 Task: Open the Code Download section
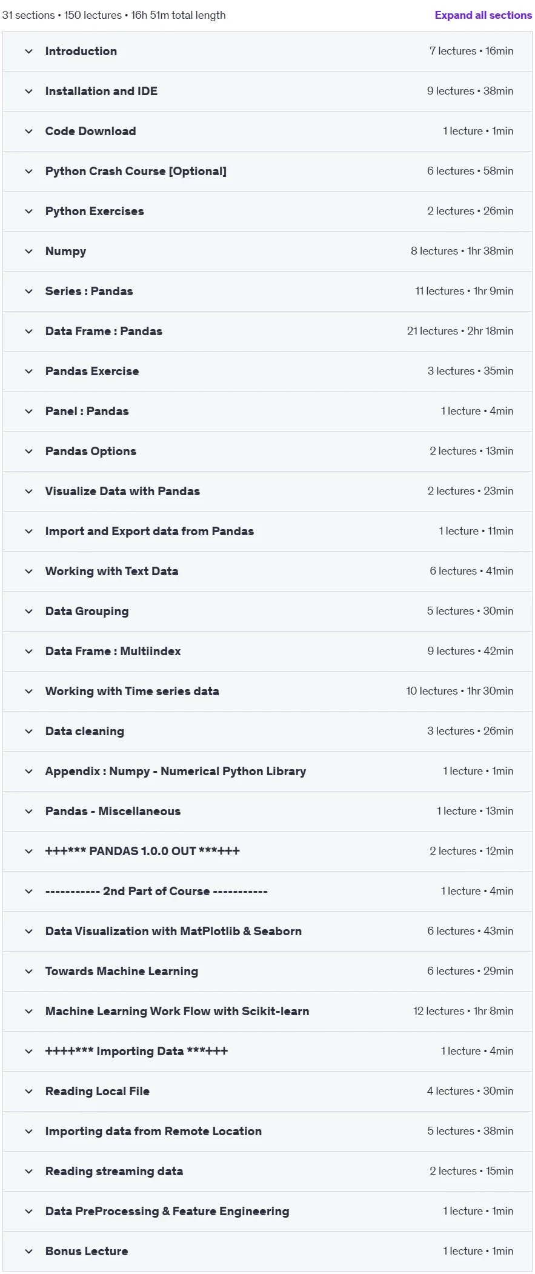267,132
